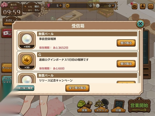Viewport: 155px width, 116px height.
Task: Click the inbox list scrollbar
Action: pos(140,53)
